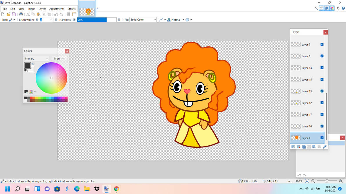Screen dimensions: 346x194
Task: Decrease brush width with minus button
Action: point(37,20)
